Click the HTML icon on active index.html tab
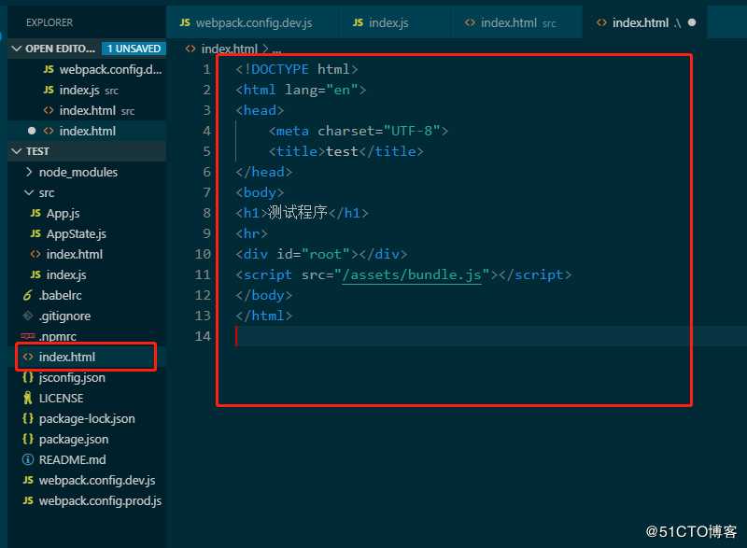747x548 pixels. coord(601,22)
